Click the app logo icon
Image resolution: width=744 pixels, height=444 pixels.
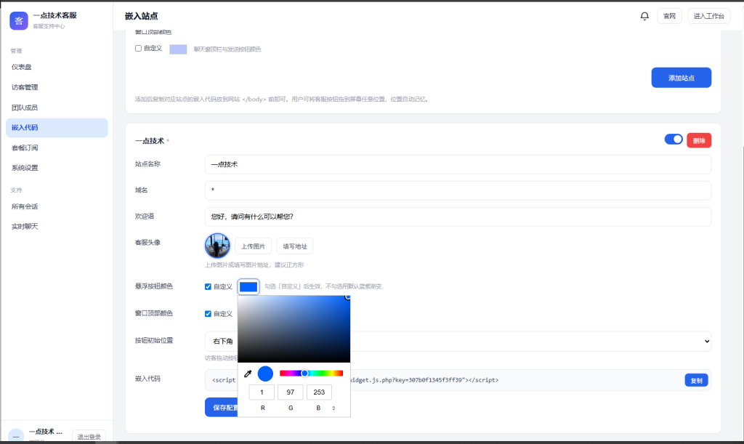[x=19, y=21]
